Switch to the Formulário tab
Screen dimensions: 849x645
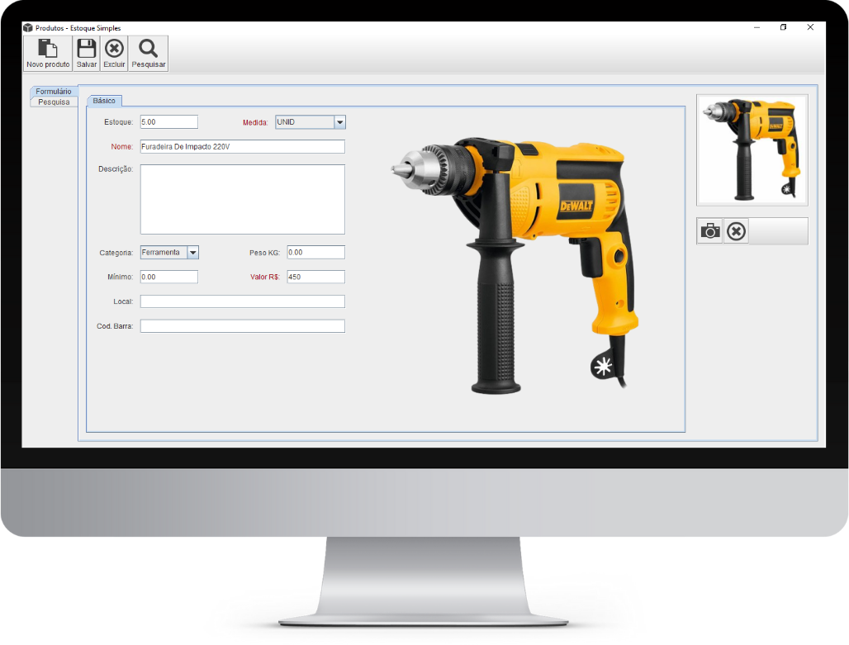pyautogui.click(x=54, y=91)
